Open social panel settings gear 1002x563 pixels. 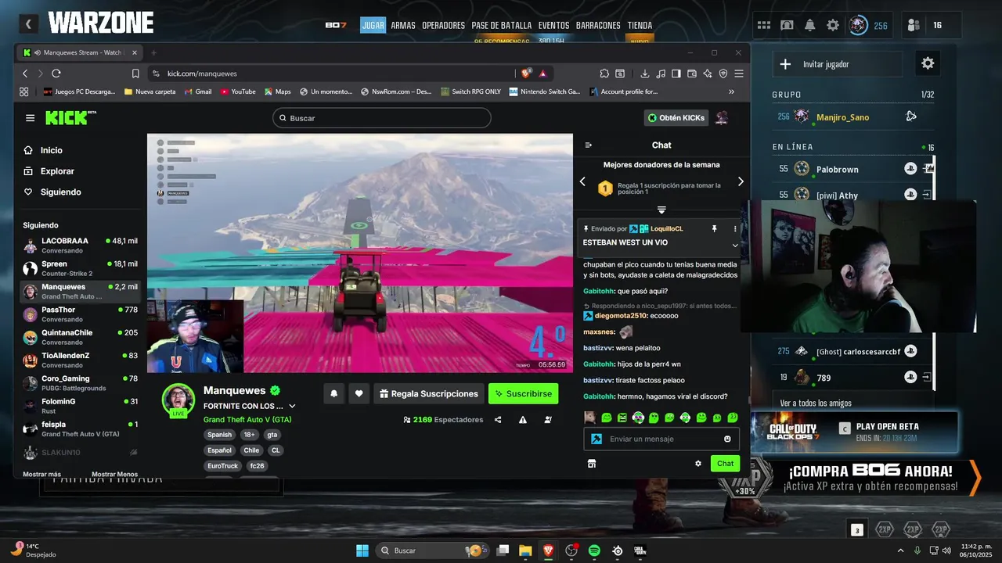coord(928,64)
